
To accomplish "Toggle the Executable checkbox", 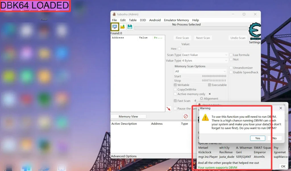I will pyautogui.click(x=209, y=85).
